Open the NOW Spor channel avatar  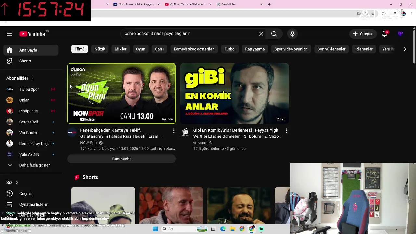click(72, 132)
